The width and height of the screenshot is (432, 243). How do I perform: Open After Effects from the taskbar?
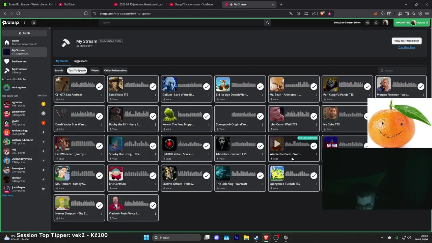click(x=236, y=238)
